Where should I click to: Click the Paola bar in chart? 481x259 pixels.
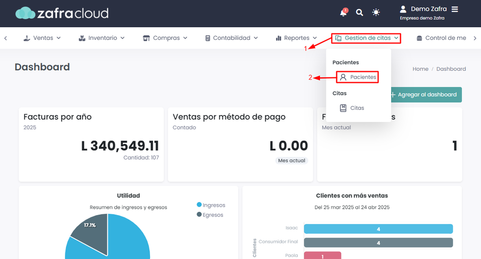[323, 256]
